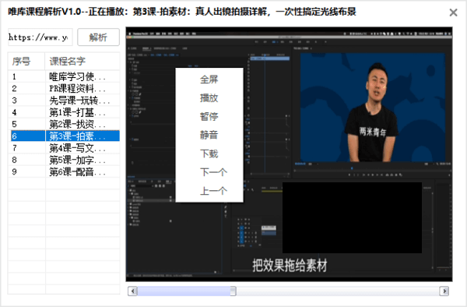Select the 第5课-加字... course row

(x=64, y=160)
